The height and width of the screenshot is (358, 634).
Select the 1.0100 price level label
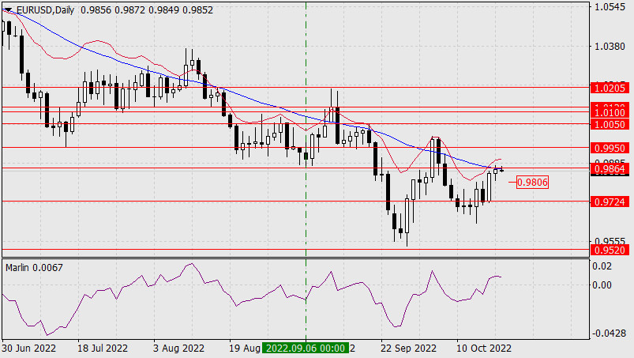(611, 113)
